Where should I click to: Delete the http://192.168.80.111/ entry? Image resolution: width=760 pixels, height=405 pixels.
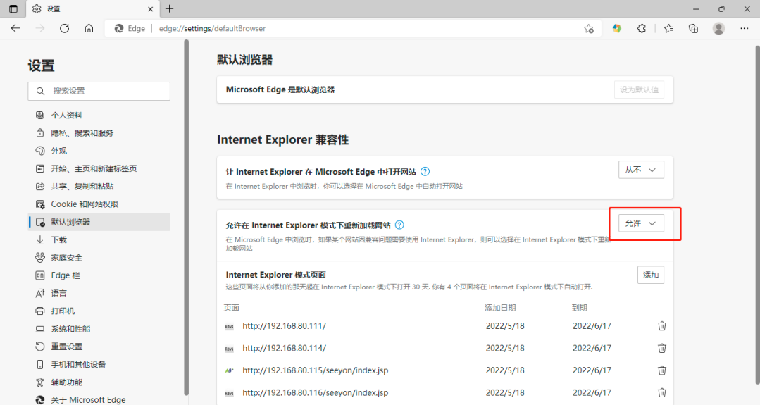[661, 326]
